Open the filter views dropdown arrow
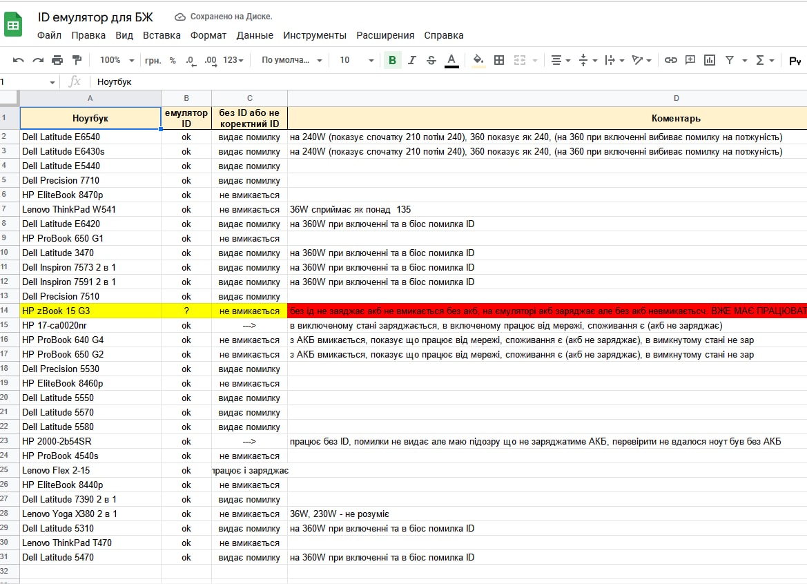Viewport: 807px width, 584px height. [744, 60]
